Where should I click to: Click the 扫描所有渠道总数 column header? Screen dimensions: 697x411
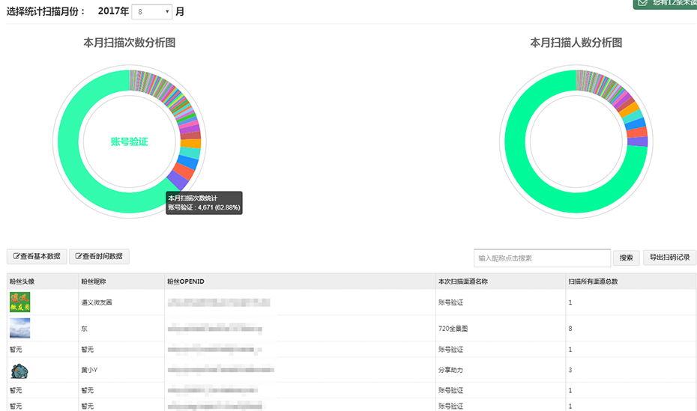pos(593,281)
